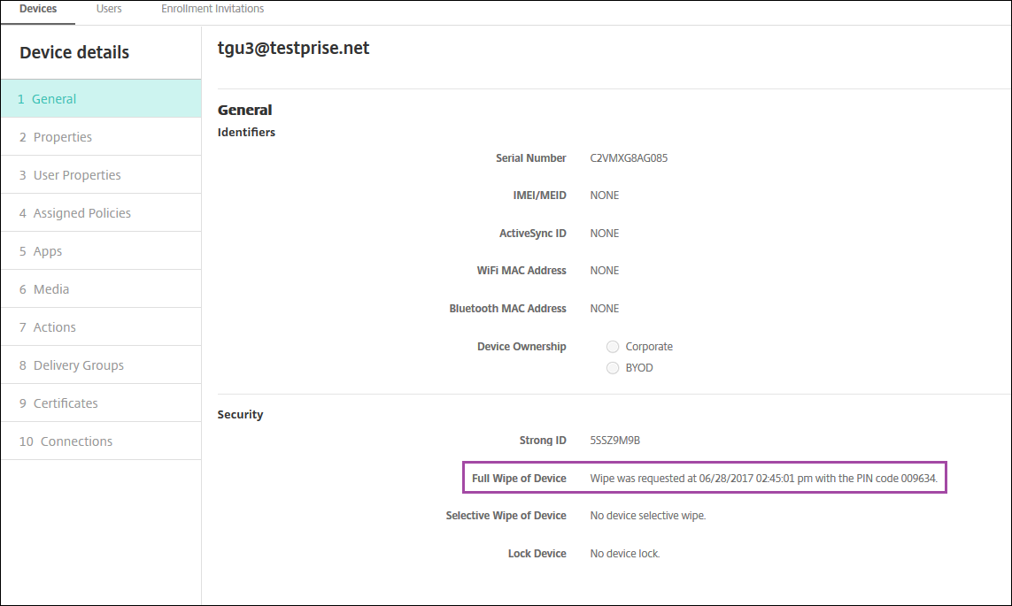The width and height of the screenshot is (1012, 606).
Task: Select Corporate device ownership radio button
Action: tap(613, 347)
